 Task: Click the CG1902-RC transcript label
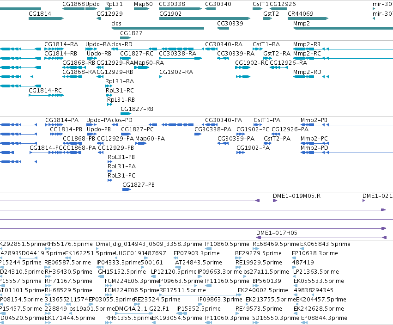(x=252, y=63)
